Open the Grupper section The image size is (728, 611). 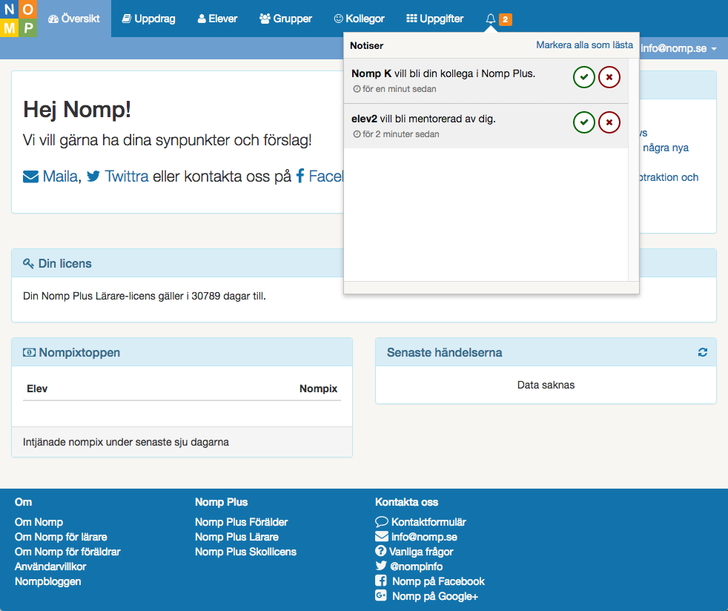coord(285,19)
